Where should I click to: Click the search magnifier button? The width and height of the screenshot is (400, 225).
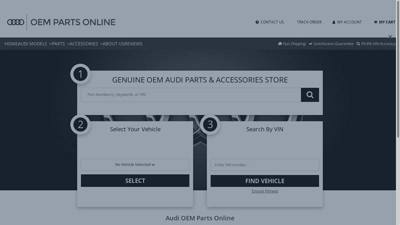309,94
